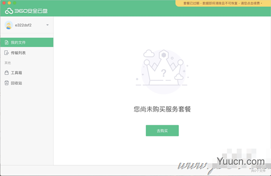
Task: Click the 去购买 button
Action: [x=162, y=131]
